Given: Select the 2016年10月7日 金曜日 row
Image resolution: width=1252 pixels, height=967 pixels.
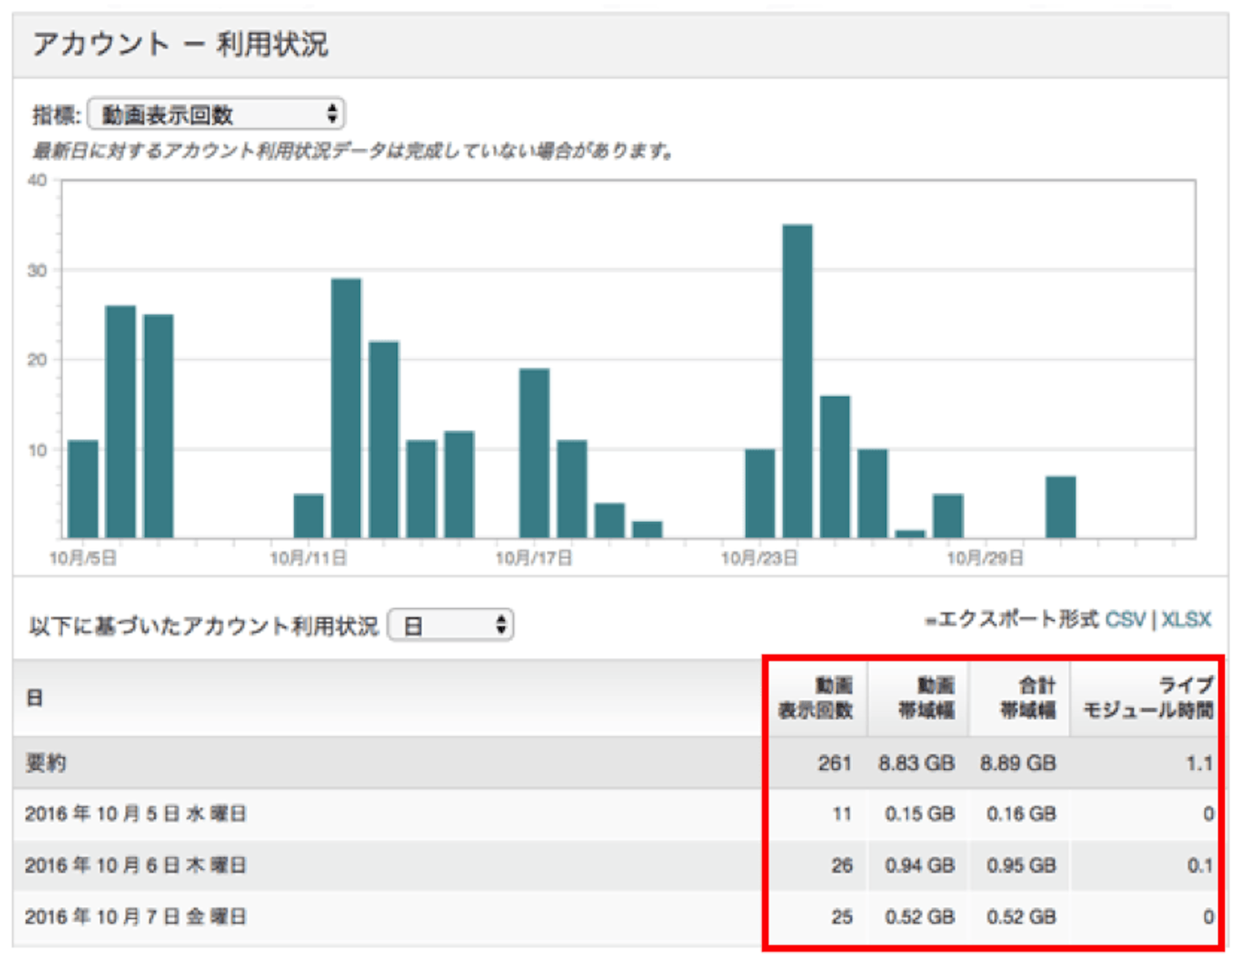Looking at the screenshot, I should coord(136,917).
